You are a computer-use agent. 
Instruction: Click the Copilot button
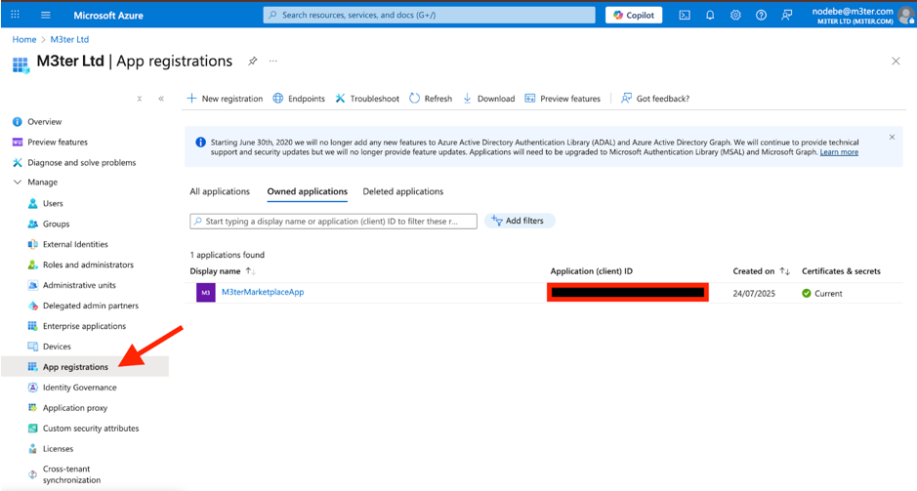click(634, 16)
